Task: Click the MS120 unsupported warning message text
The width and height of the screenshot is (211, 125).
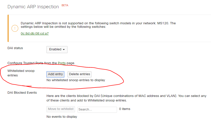Action: click(98, 25)
